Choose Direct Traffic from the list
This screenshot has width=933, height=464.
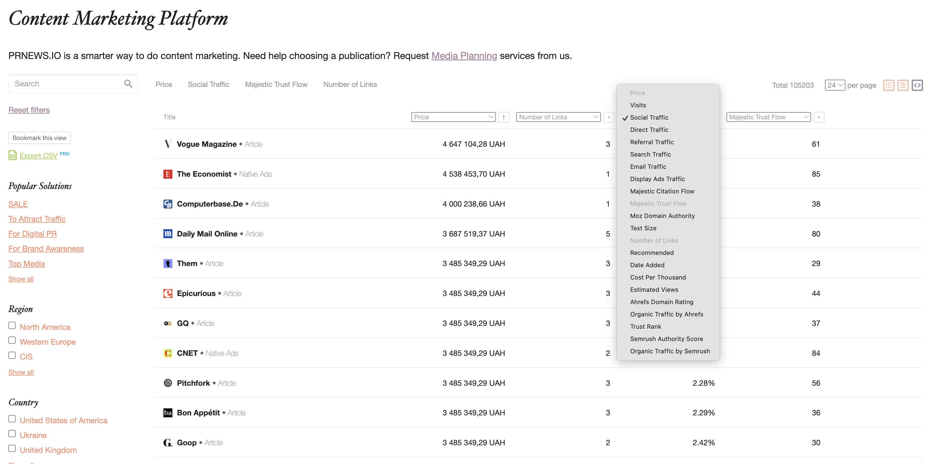click(x=668, y=130)
